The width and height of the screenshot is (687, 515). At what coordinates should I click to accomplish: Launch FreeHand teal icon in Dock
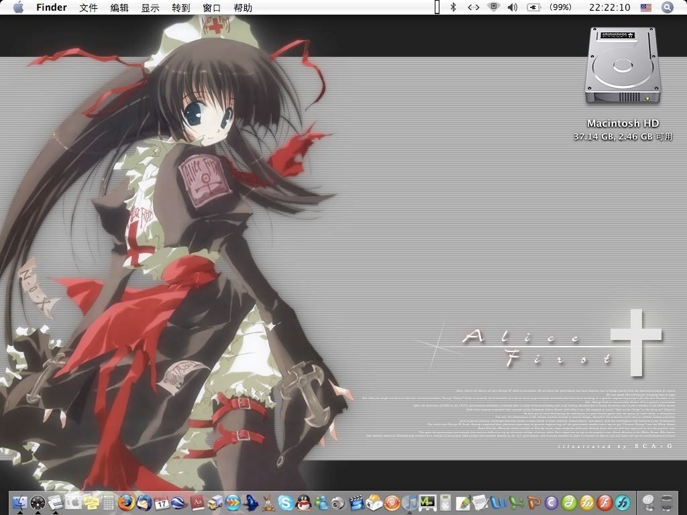623,502
